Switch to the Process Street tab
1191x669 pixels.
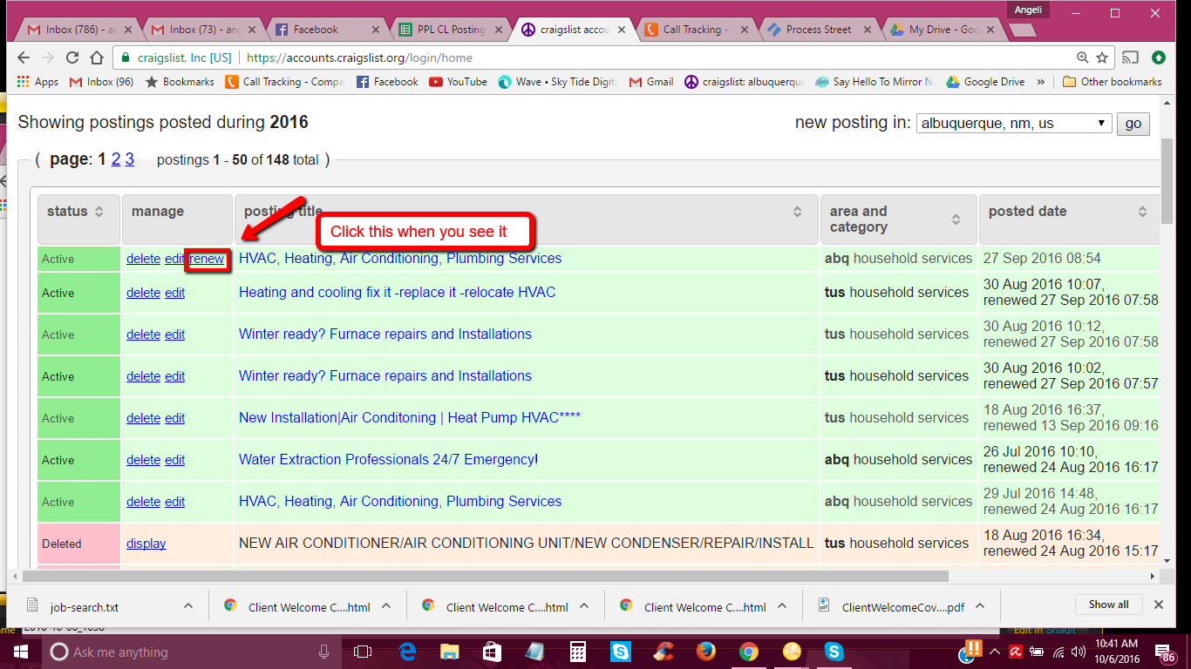pyautogui.click(x=818, y=30)
